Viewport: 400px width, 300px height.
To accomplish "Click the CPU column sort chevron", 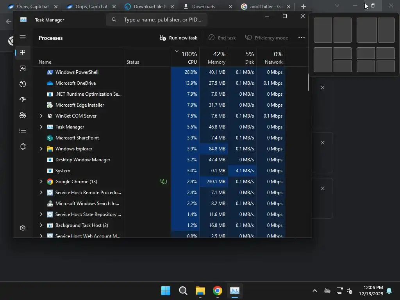I will click(177, 51).
